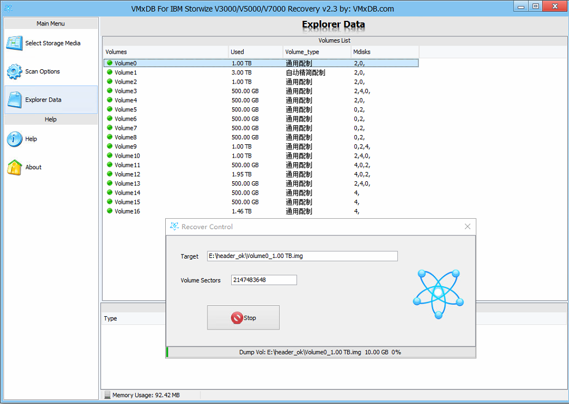Maximize the VMxDB window
Viewport: 569px width, 404px height.
[x=535, y=6]
